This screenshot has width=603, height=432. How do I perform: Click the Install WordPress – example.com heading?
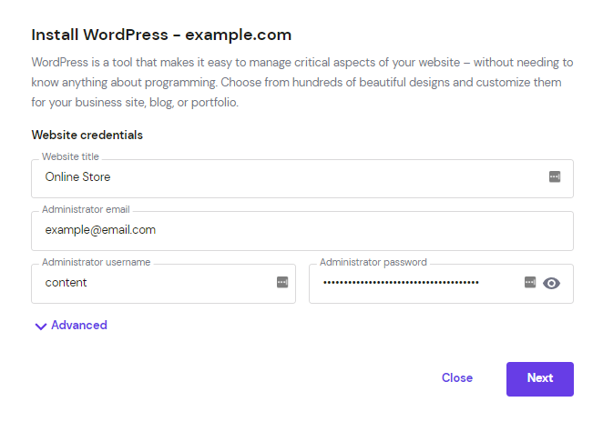[161, 35]
